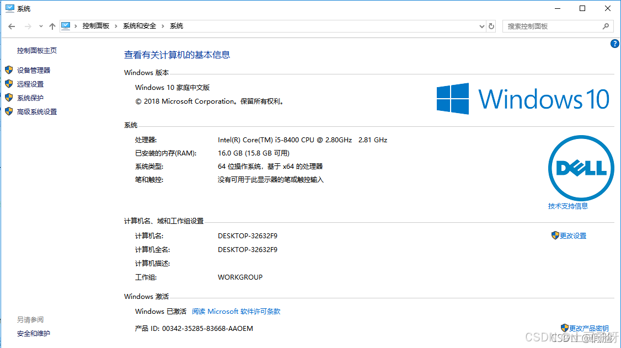Click shield icon next to 系统保护
Image resolution: width=621 pixels, height=348 pixels.
tap(9, 98)
